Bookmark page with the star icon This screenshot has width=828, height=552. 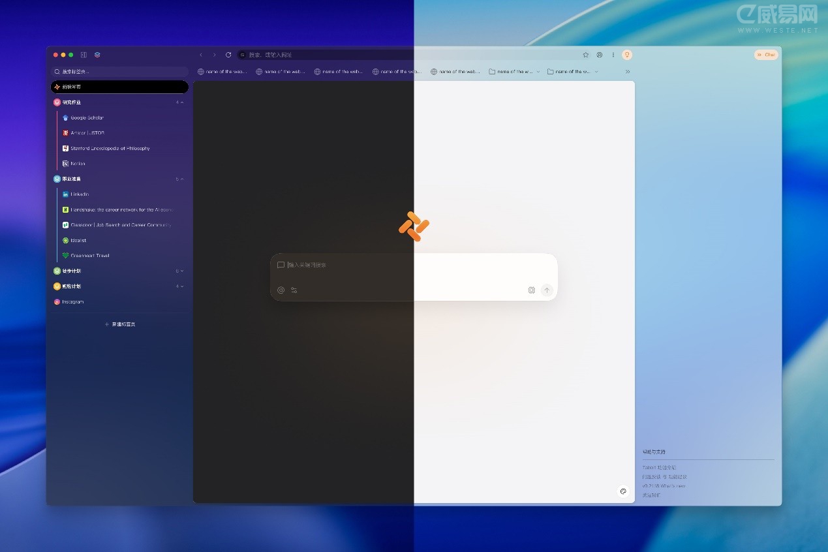586,55
